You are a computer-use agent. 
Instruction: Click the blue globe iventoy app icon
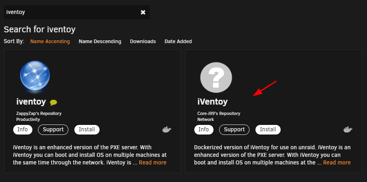[35, 76]
